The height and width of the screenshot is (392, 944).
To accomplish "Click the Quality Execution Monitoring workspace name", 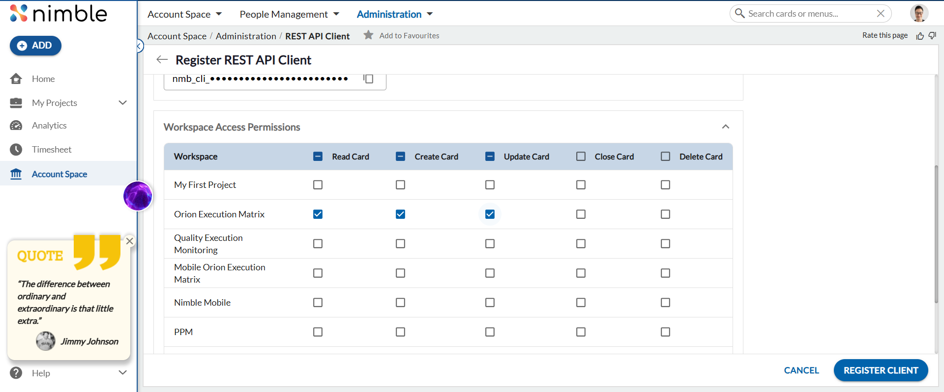I will coord(208,244).
